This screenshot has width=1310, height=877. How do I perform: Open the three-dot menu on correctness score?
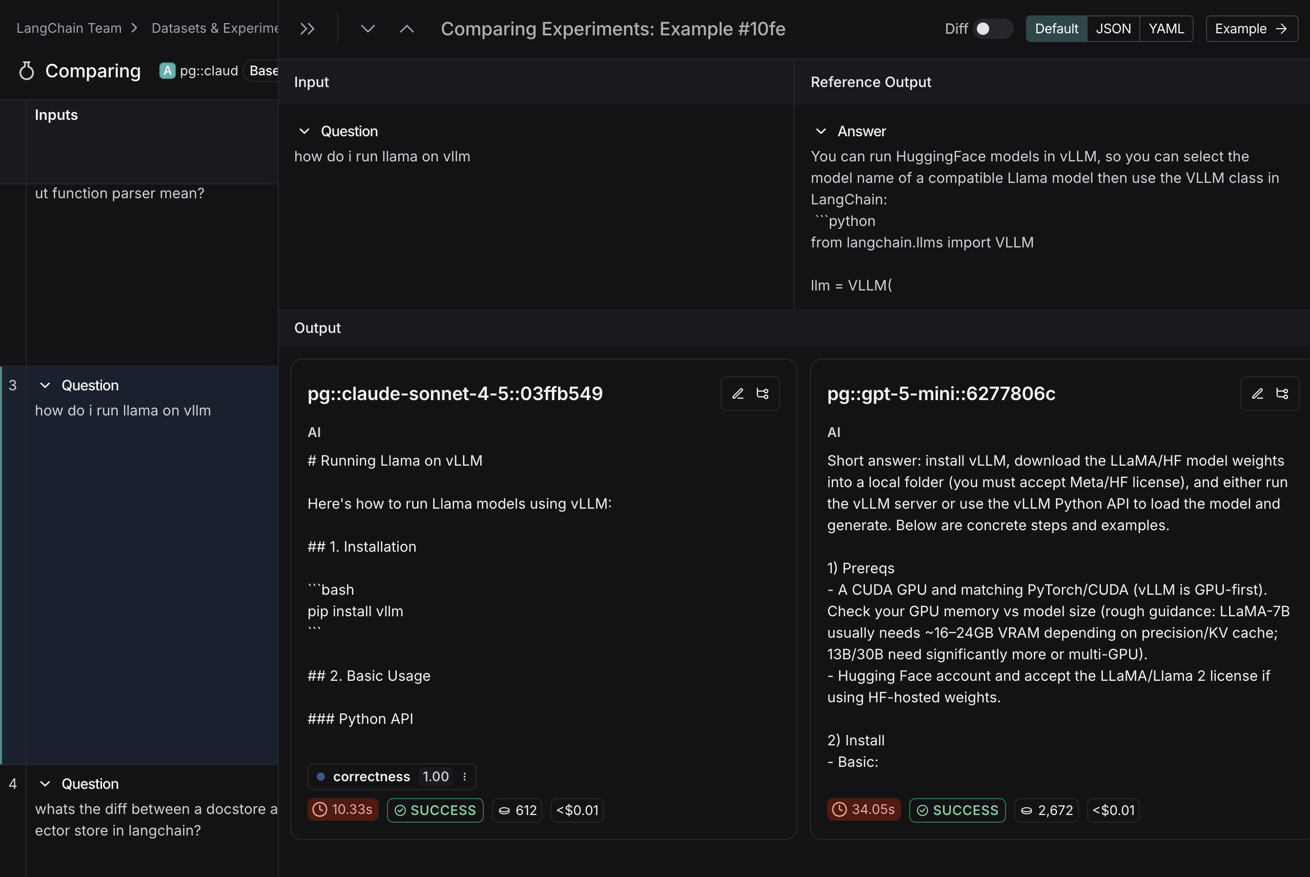coord(464,776)
